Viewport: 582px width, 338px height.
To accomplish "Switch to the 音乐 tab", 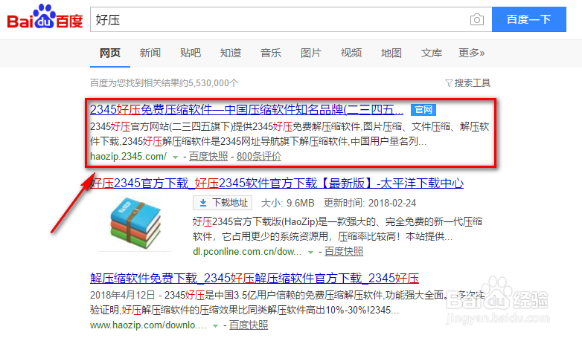I will coord(271,53).
